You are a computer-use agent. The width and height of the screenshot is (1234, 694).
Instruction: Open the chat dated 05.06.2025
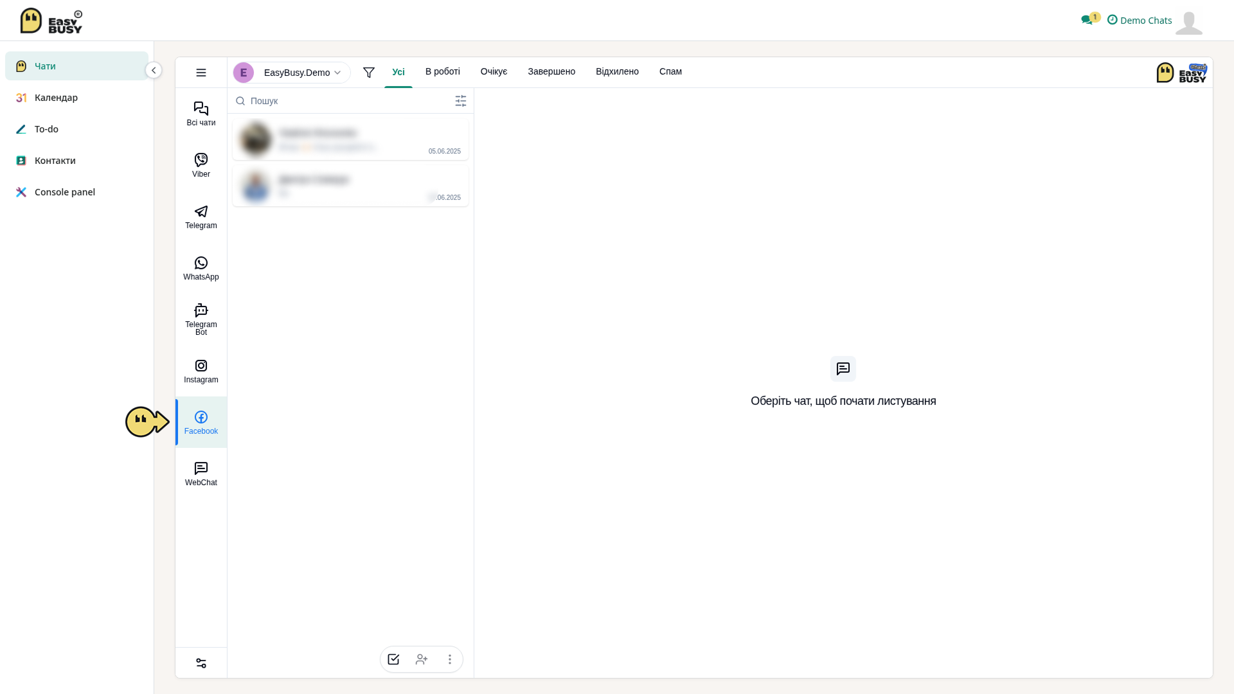click(350, 139)
